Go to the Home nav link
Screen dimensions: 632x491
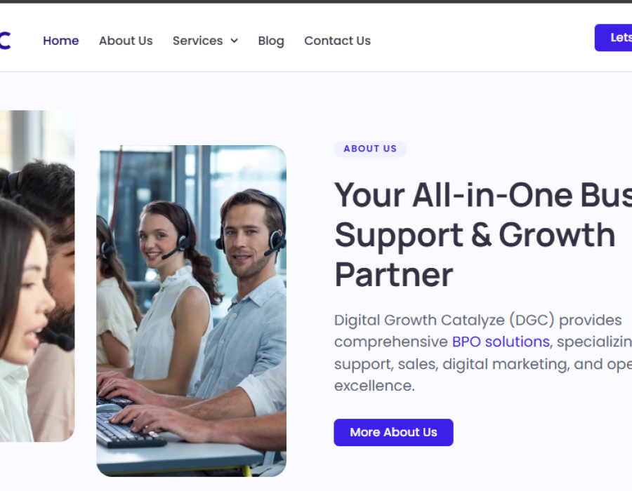61,41
